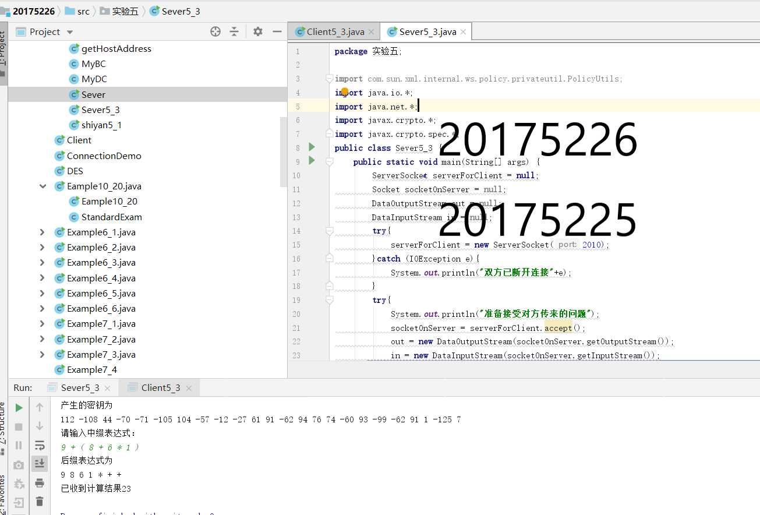Hide the Project panel with minimize icon
The image size is (760, 515).
point(277,31)
